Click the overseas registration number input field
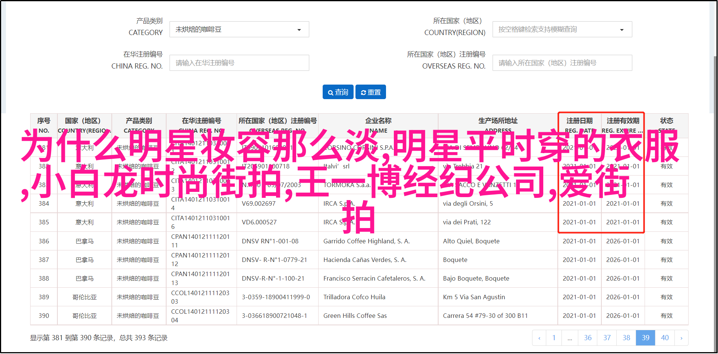This screenshot has height=354, width=718. coord(562,63)
